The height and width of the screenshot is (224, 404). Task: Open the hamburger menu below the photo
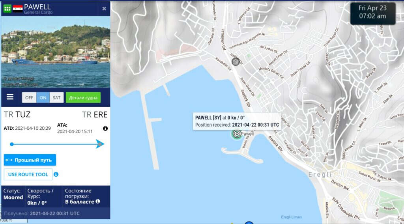pos(10,97)
